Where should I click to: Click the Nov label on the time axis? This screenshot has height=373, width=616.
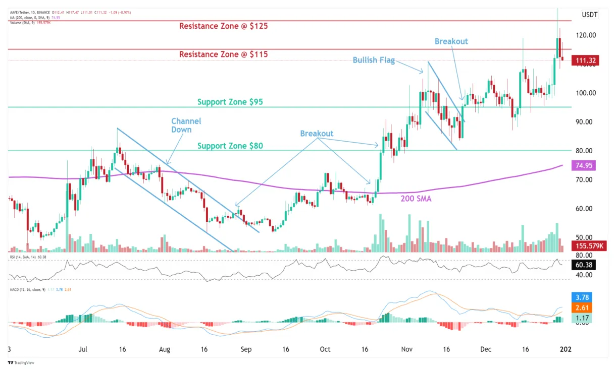406,349
